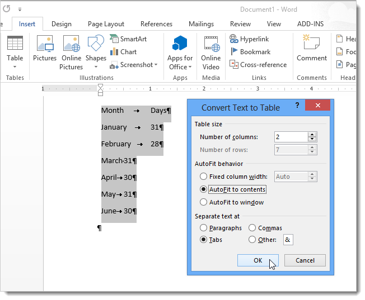
Task: Insert a SmartArt graphic
Action: [129, 39]
